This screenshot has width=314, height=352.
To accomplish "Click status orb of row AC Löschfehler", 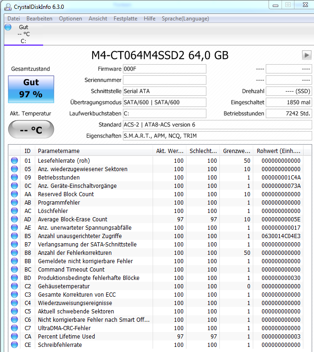I will tap(14, 211).
